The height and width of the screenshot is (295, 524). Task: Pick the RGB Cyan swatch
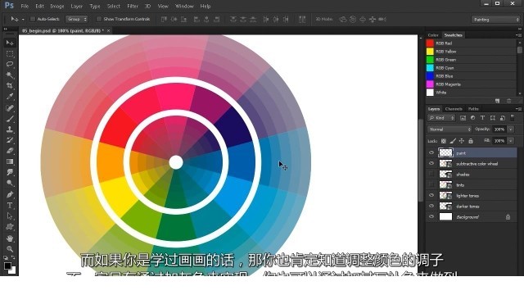coord(430,68)
